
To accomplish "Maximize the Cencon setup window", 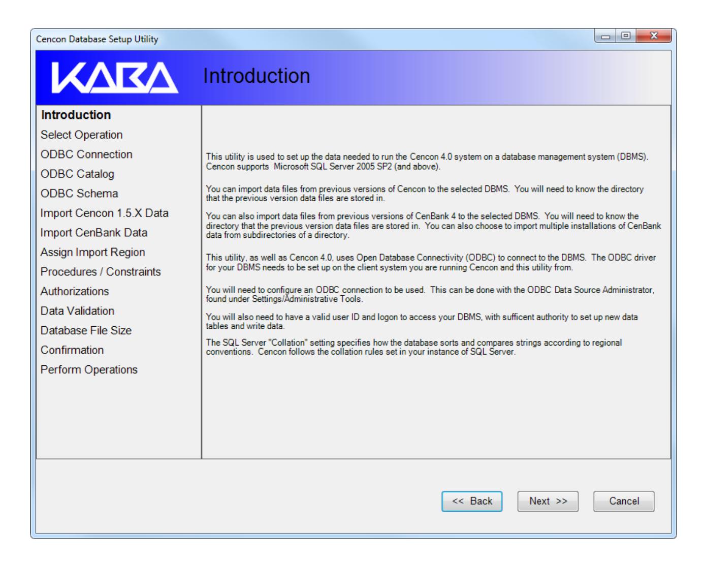I will click(x=625, y=36).
